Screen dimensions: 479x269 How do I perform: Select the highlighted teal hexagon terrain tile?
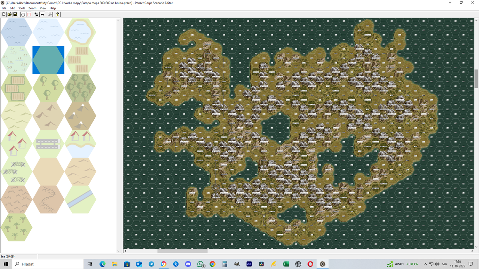[x=48, y=60]
